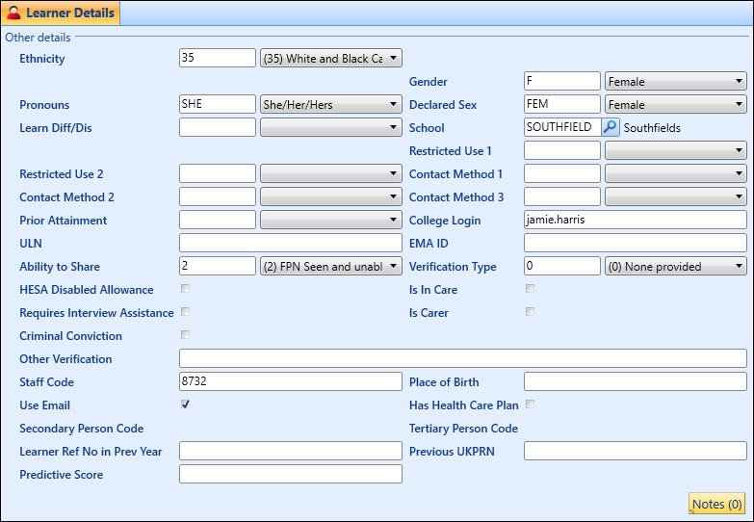Uncheck the Use Email checkbox

pyautogui.click(x=185, y=405)
